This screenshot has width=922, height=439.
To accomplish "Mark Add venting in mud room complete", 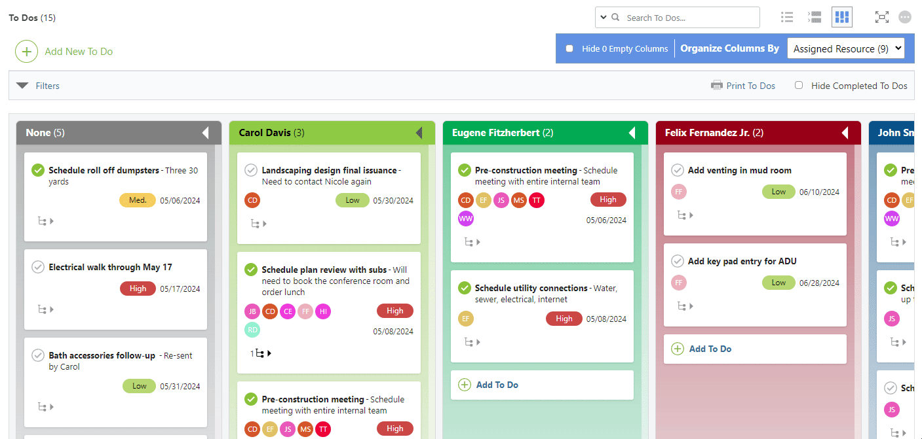I will point(678,170).
